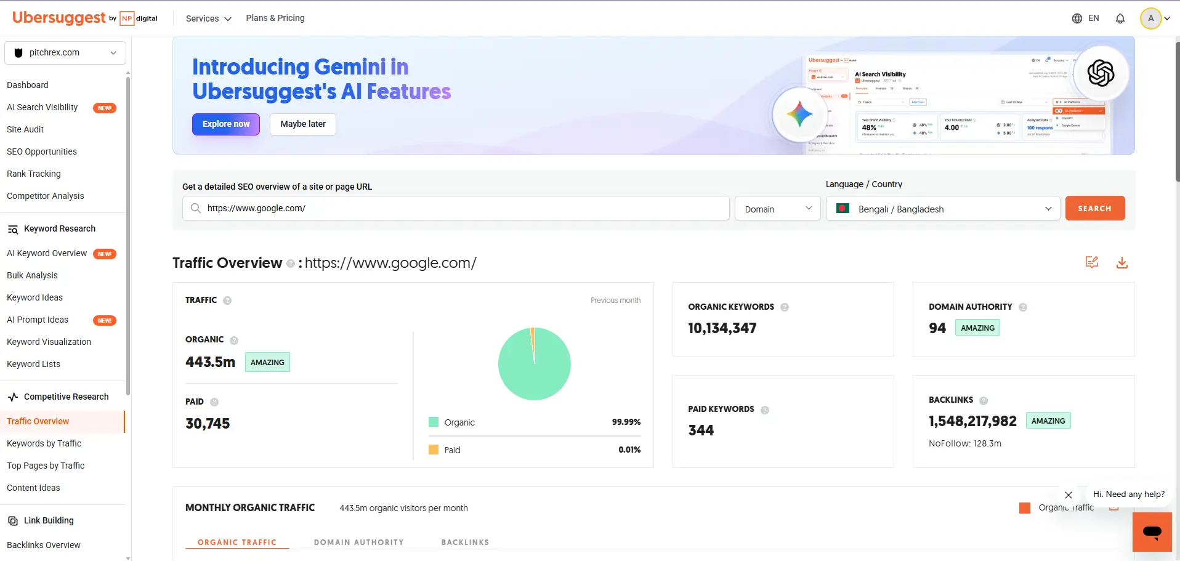The height and width of the screenshot is (561, 1180).
Task: Click the Maybe later button
Action: click(x=303, y=124)
